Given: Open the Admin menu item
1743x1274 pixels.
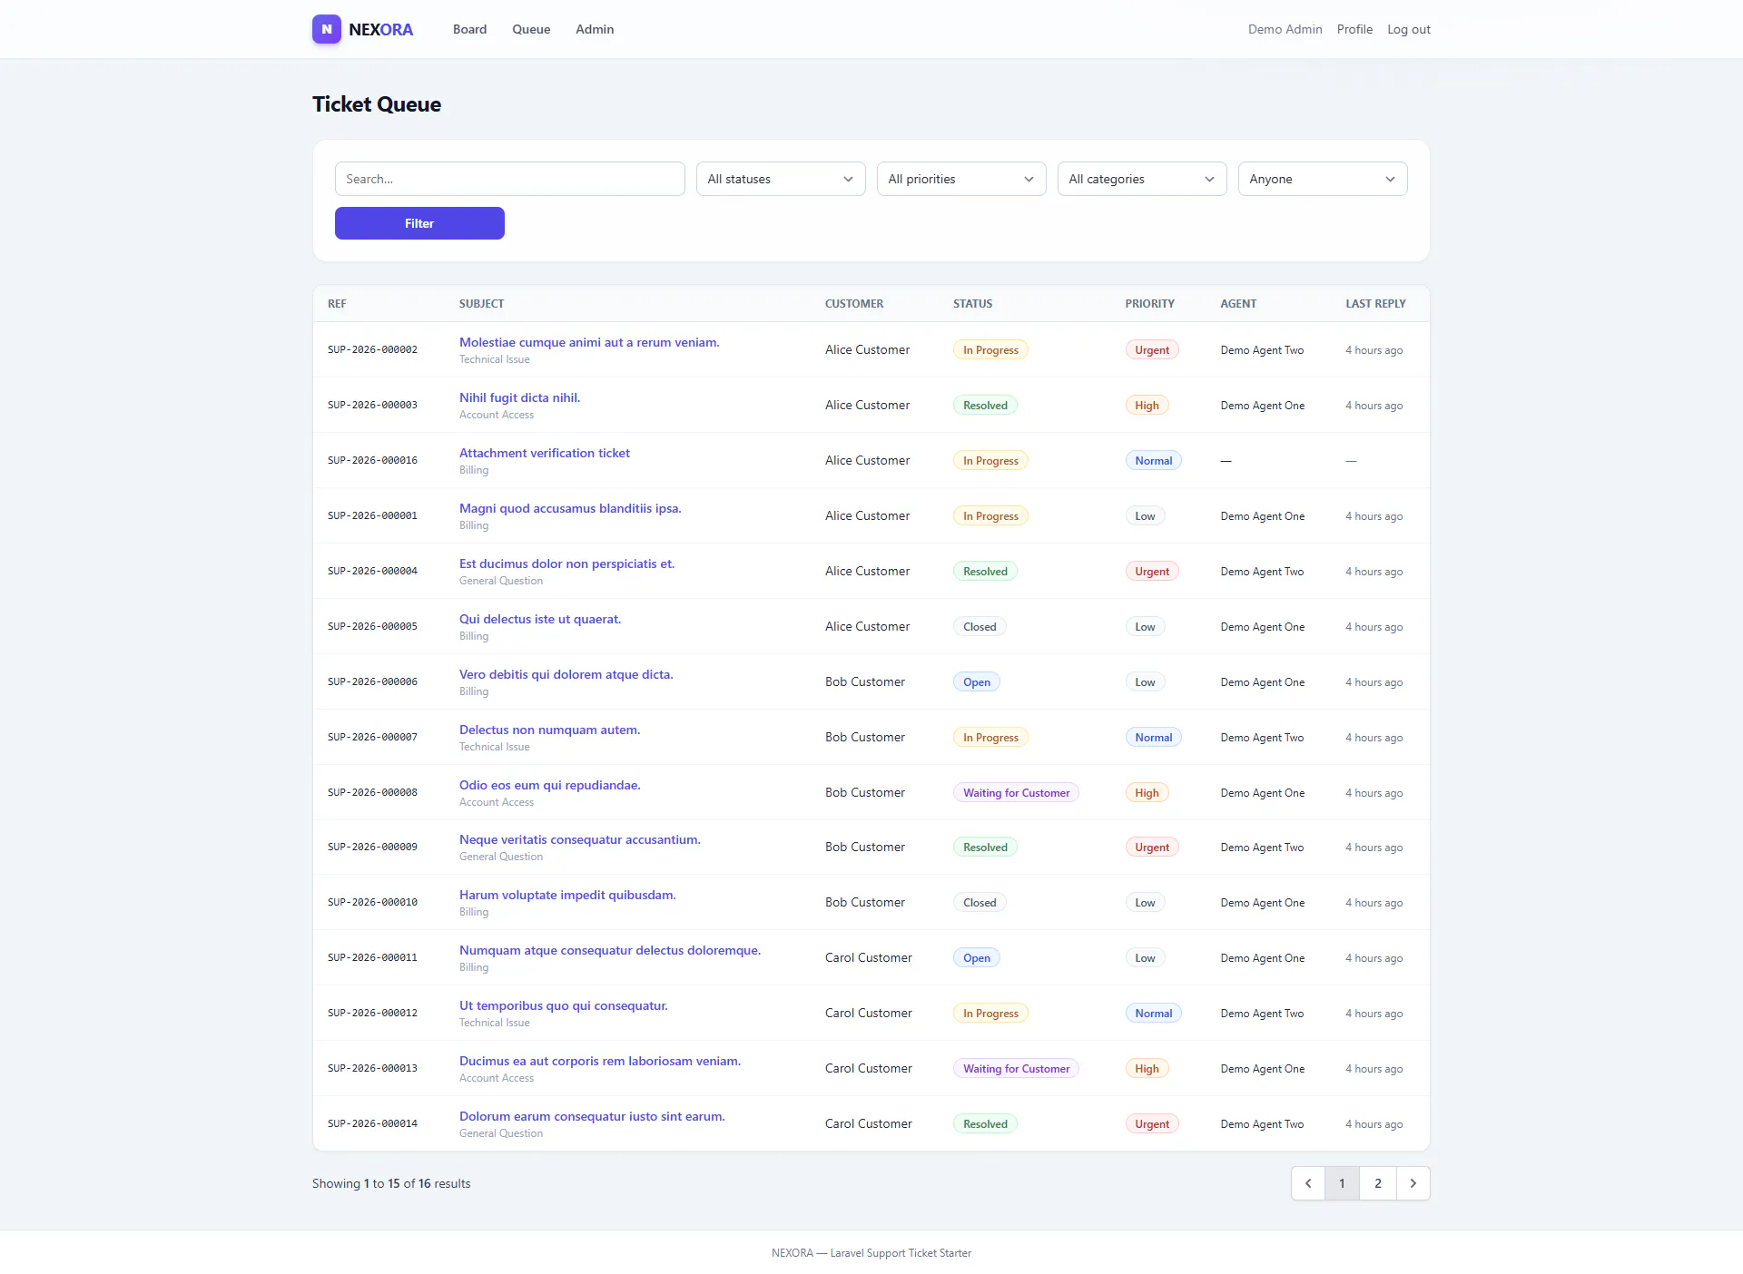Looking at the screenshot, I should pyautogui.click(x=595, y=29).
